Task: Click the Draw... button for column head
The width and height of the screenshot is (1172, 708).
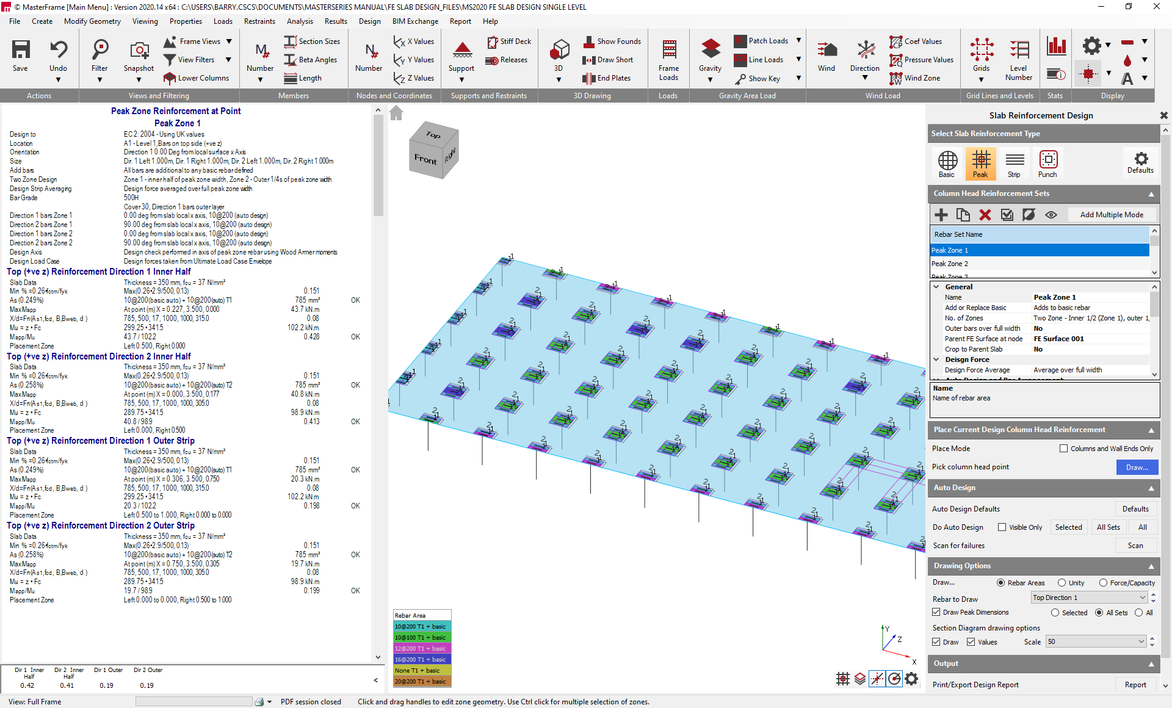Action: [x=1137, y=467]
